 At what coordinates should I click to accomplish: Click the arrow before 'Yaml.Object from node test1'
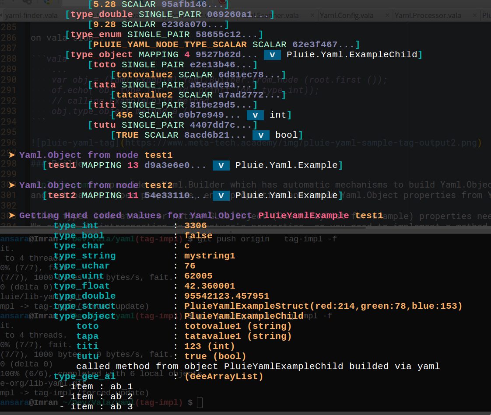12,155
